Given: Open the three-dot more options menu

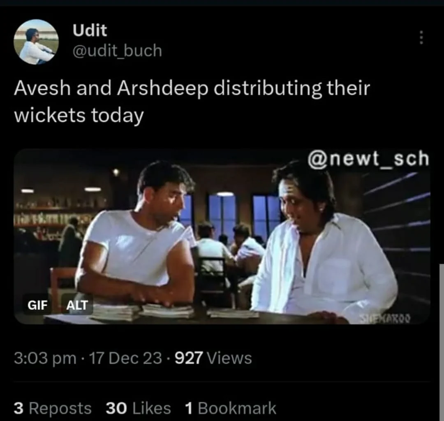Looking at the screenshot, I should (x=421, y=37).
